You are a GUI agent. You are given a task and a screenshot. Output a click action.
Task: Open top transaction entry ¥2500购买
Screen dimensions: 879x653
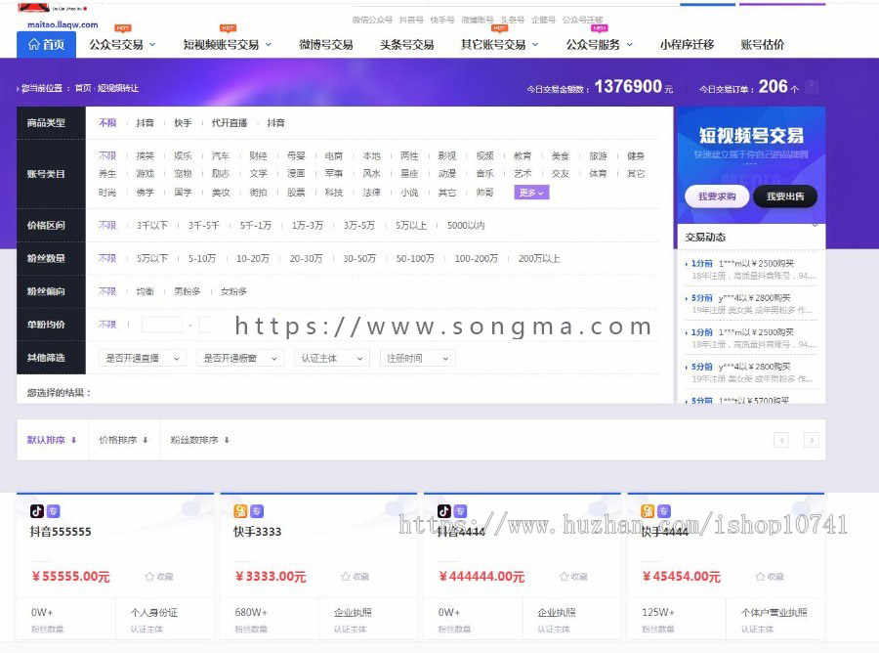[751, 269]
